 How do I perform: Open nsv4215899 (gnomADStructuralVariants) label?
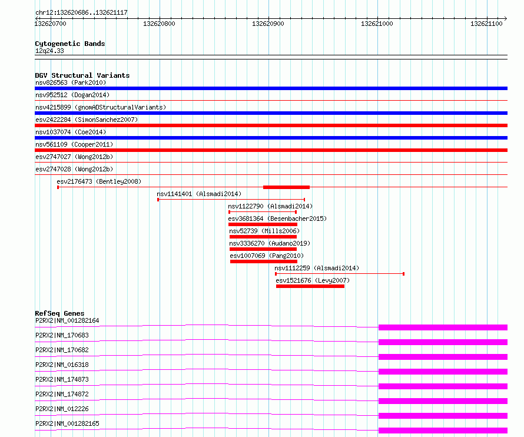(101, 107)
